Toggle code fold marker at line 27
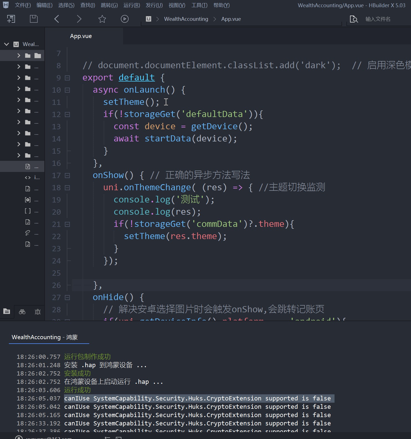The width and height of the screenshot is (411, 439). 67,298
